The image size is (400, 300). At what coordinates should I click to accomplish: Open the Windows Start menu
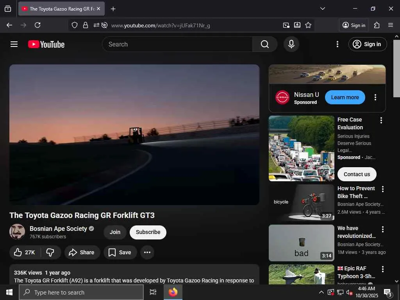[x=9, y=292]
